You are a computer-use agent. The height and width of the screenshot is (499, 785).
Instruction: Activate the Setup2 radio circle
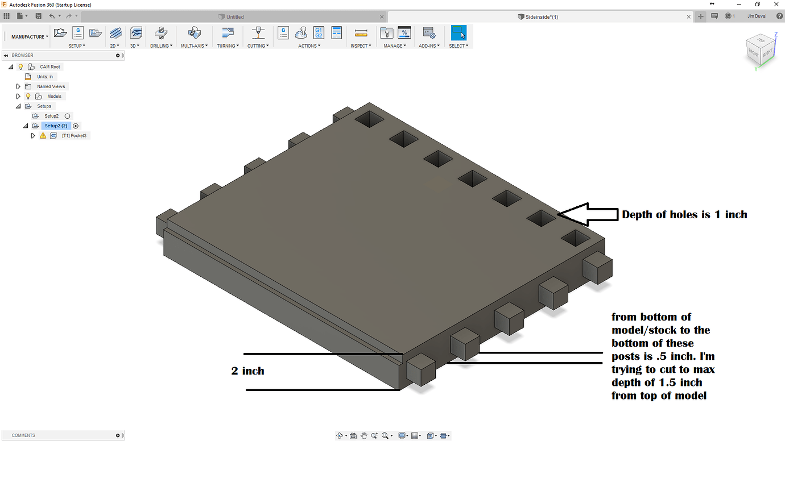[67, 115]
